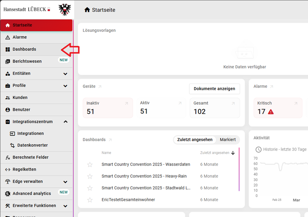This screenshot has width=308, height=217.
Task: Star the Smart Country Convention Wasserdaten dashboard
Action: 90,165
